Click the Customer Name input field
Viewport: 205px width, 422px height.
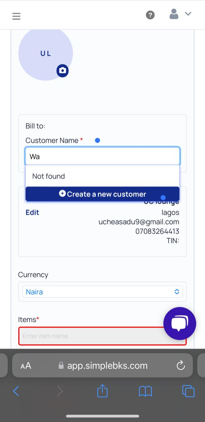[102, 156]
